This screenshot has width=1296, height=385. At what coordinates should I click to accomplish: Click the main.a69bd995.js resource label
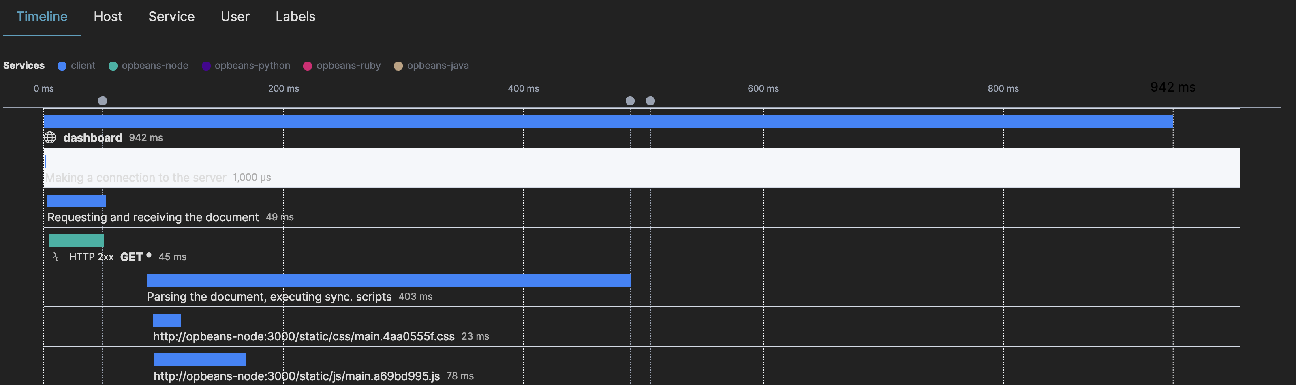coord(296,375)
